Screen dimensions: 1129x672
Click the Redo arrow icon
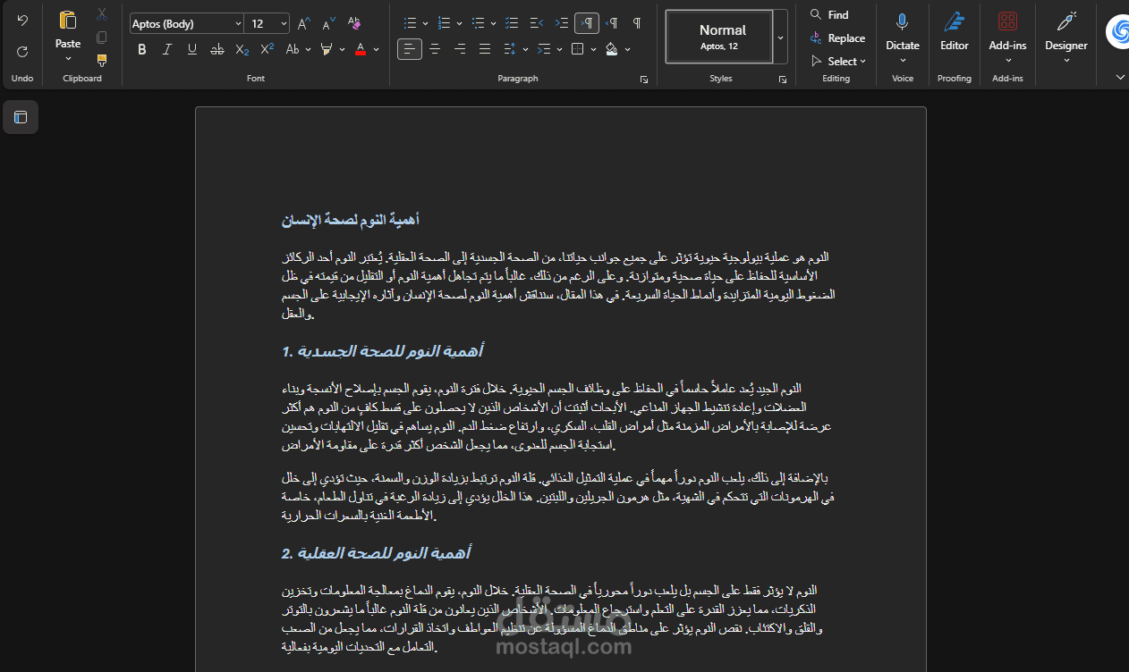click(x=22, y=51)
